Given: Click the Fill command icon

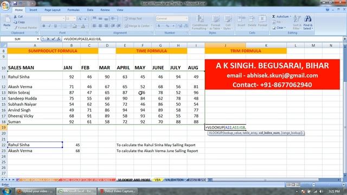Looking at the screenshot, I should pyautogui.click(x=277, y=22).
